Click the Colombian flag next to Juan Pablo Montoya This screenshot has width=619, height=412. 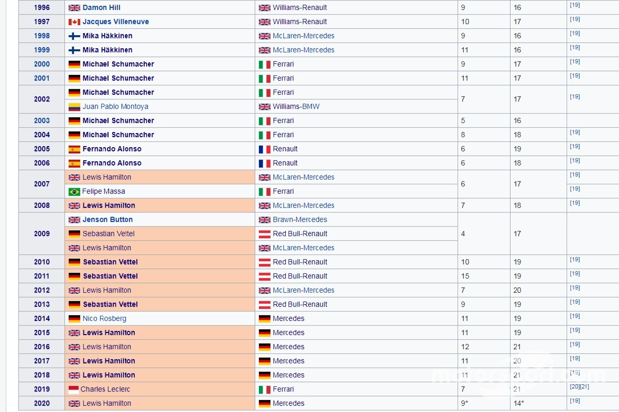click(74, 107)
